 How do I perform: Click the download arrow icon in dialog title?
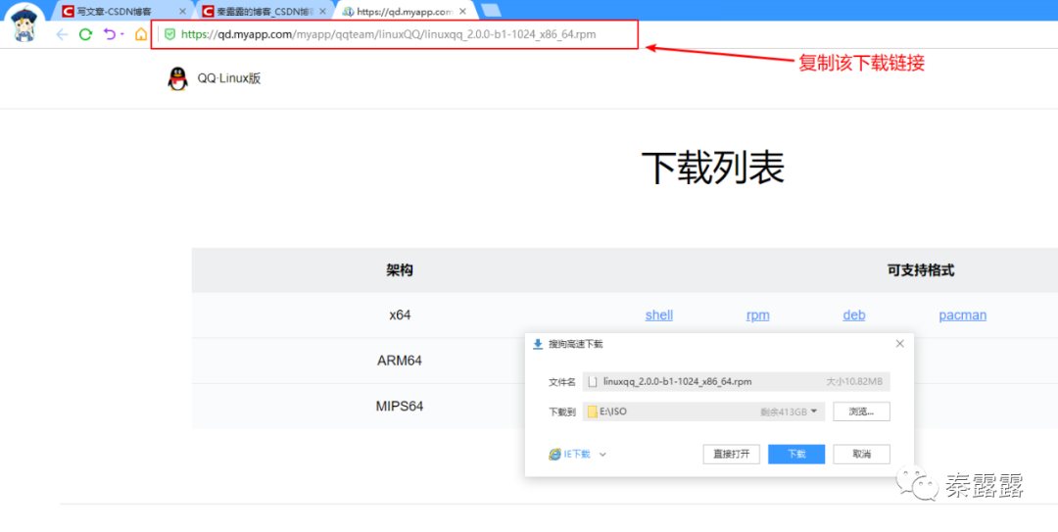538,344
